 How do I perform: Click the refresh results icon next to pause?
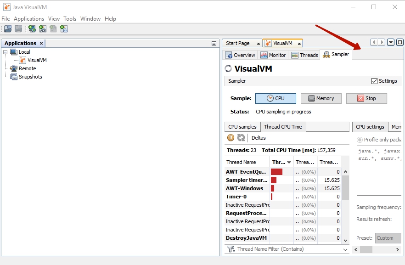click(x=240, y=137)
